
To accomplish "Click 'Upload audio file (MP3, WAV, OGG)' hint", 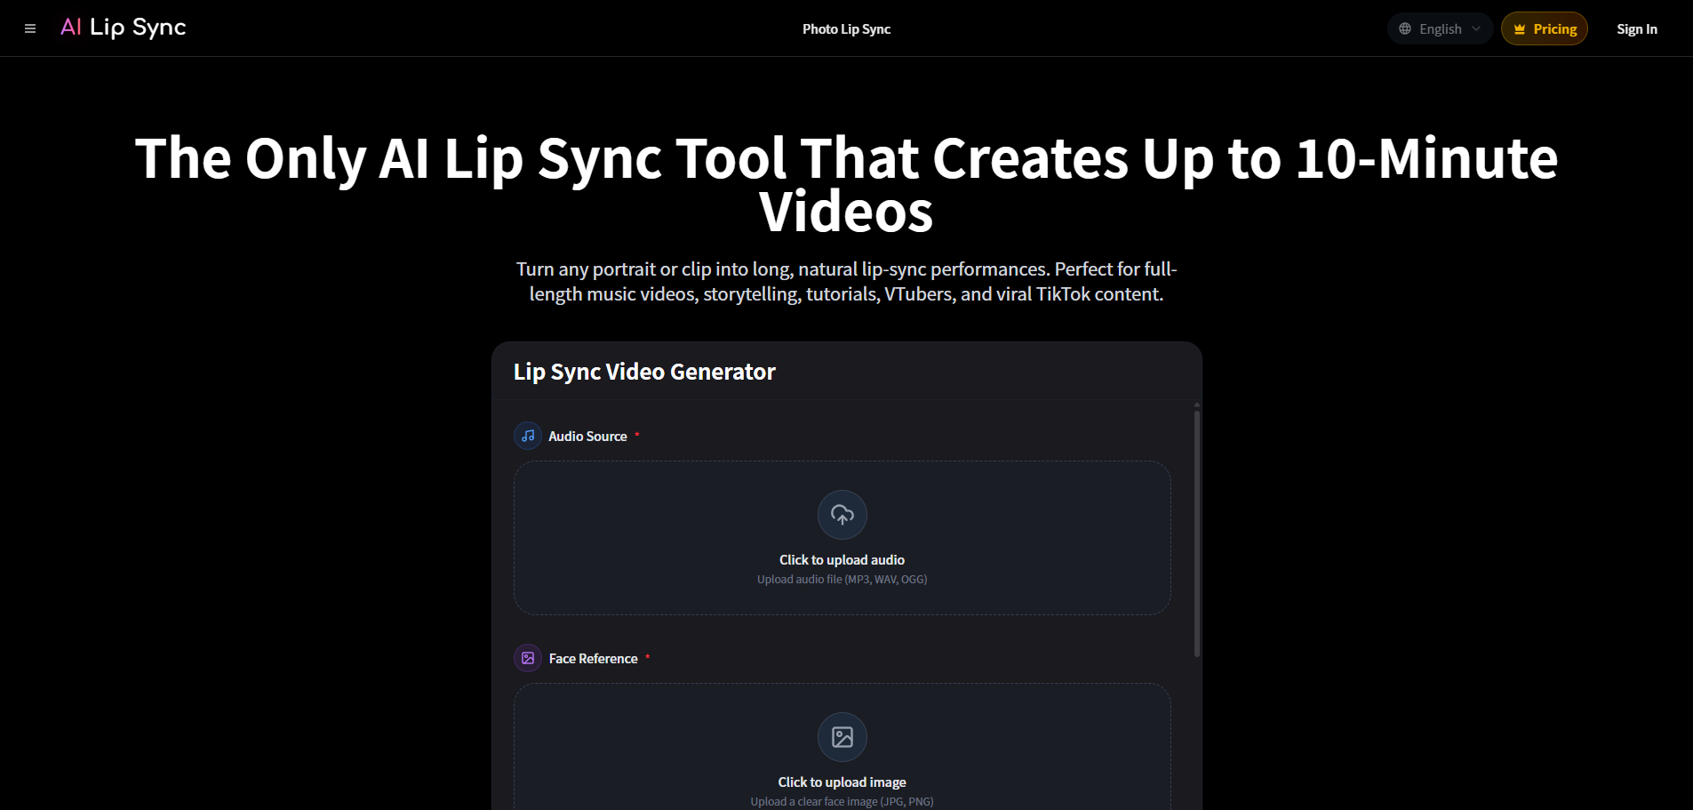I will [842, 580].
